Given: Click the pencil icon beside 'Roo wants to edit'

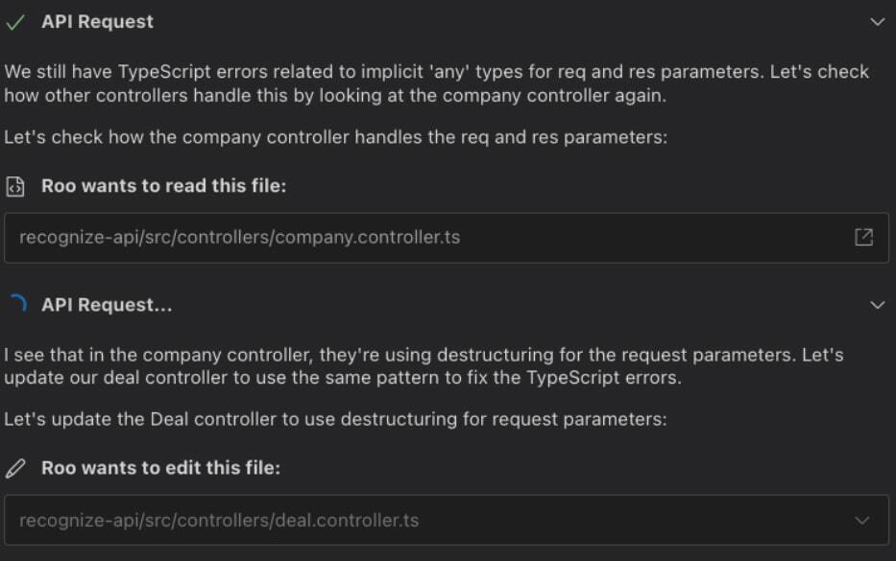Looking at the screenshot, I should [15, 469].
